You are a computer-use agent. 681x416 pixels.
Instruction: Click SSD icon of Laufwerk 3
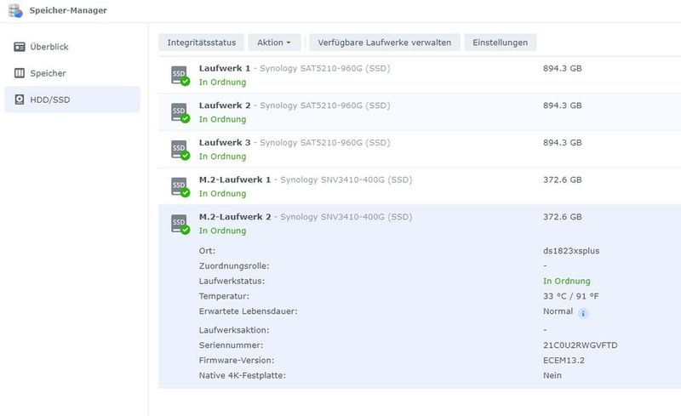coord(180,150)
